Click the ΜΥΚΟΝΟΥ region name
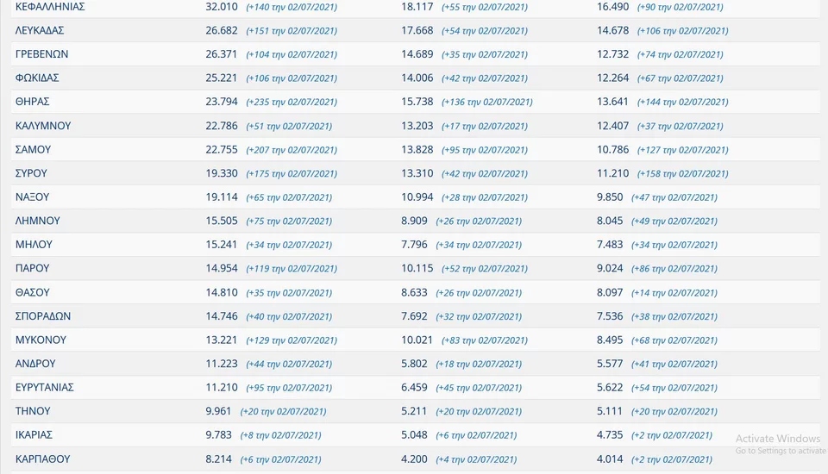828x474 pixels. click(x=41, y=340)
